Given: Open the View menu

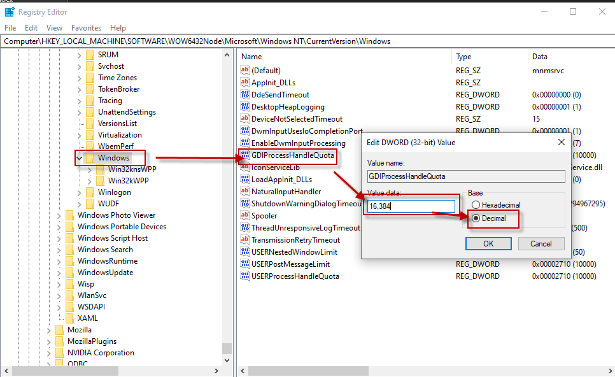Looking at the screenshot, I should click(x=54, y=28).
